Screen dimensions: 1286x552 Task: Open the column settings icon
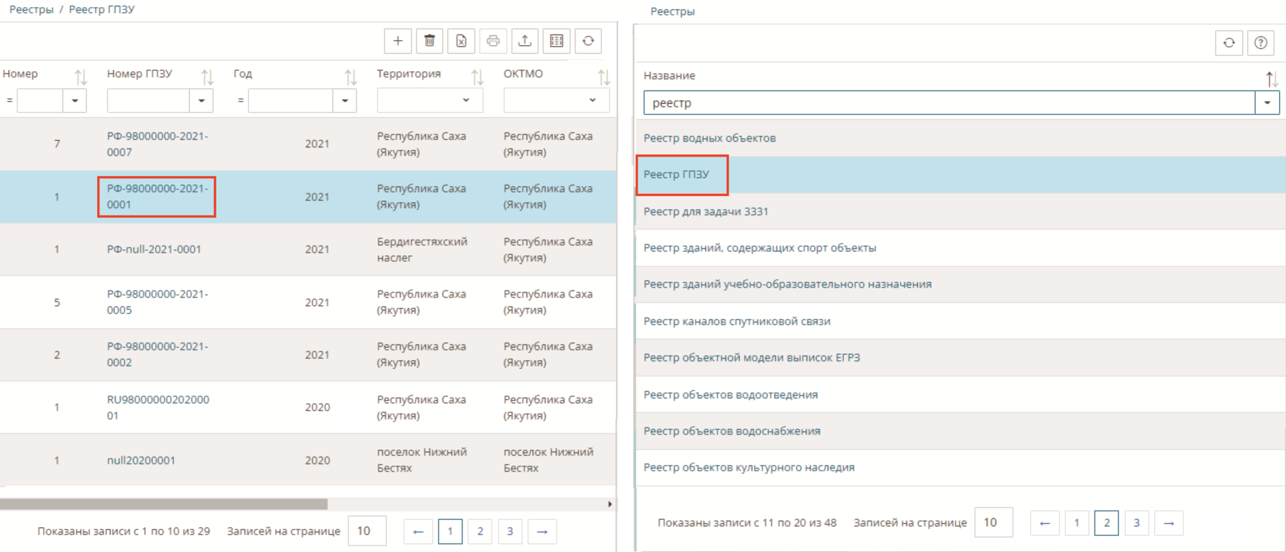click(557, 41)
